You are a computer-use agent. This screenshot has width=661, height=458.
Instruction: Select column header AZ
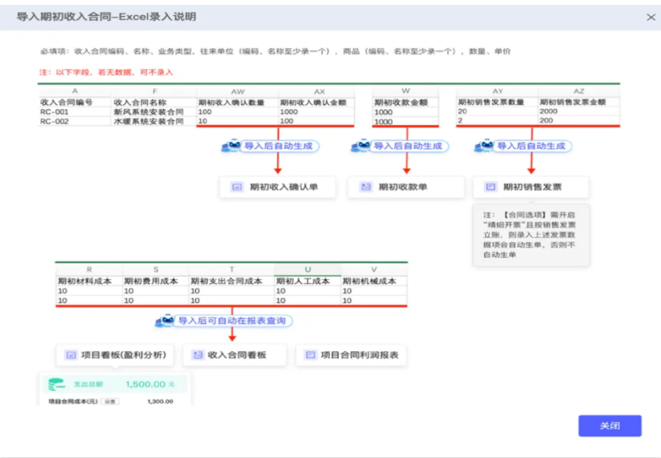click(x=579, y=91)
